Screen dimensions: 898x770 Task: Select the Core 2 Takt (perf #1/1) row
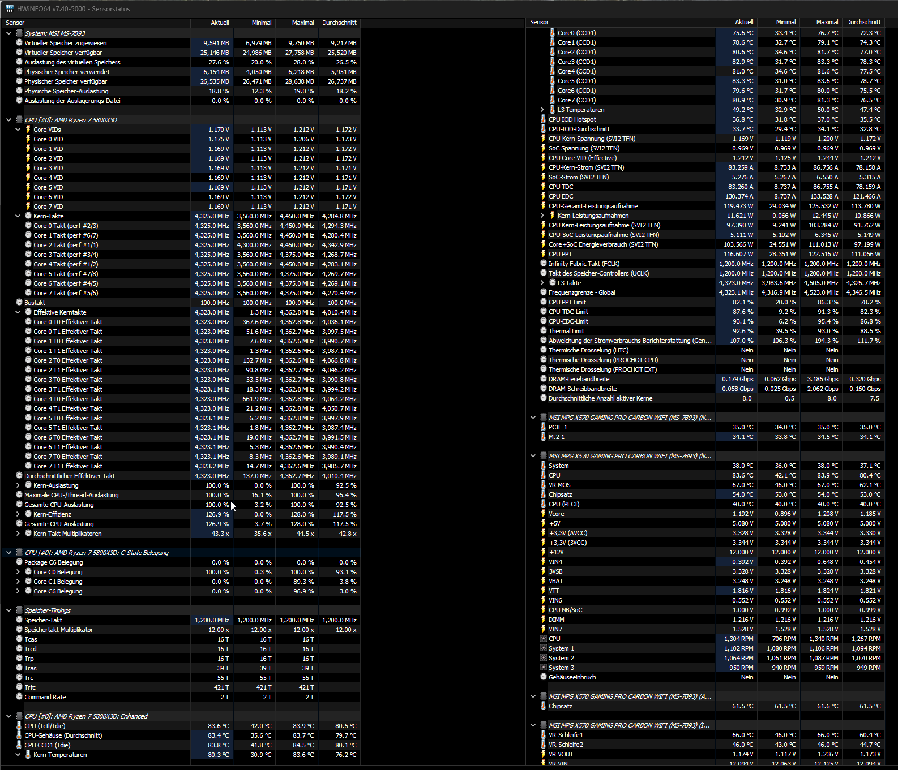tap(181, 245)
